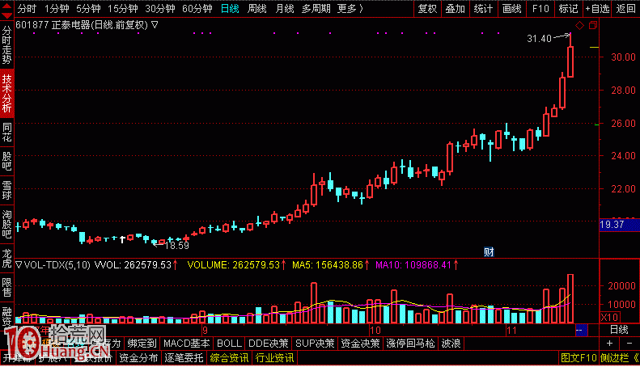Select the 1分钟 period
The height and width of the screenshot is (367, 640).
coord(57,9)
